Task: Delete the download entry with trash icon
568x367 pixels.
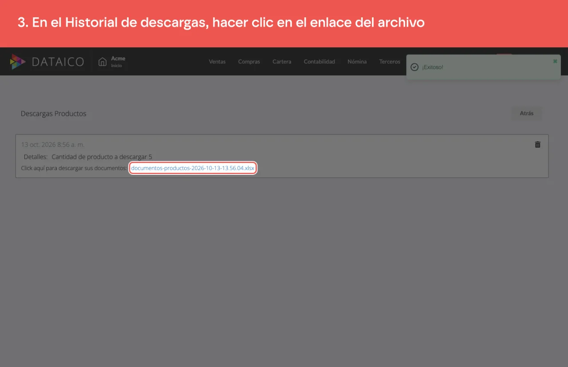Action: pyautogui.click(x=537, y=145)
